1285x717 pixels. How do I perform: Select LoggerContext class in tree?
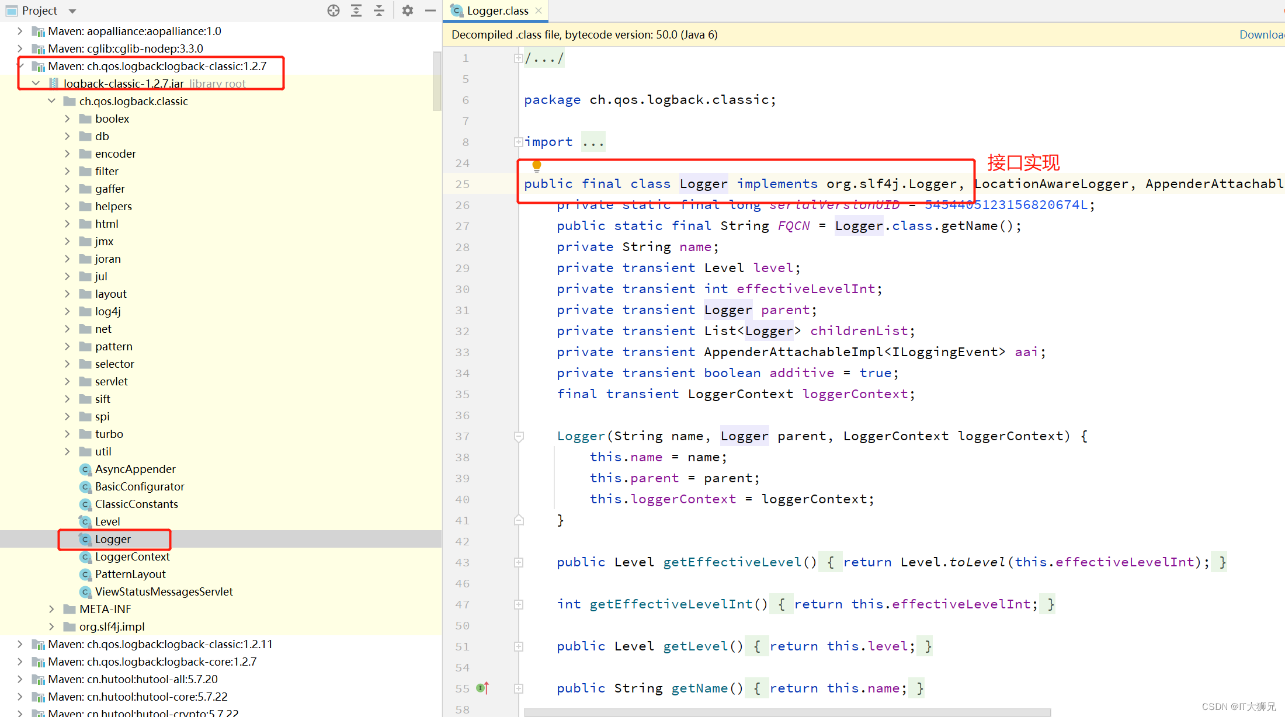coord(132,556)
